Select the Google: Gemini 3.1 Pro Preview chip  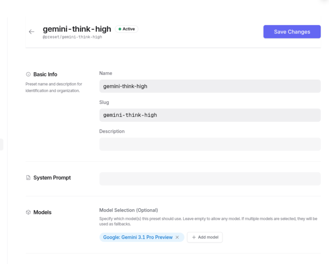click(x=137, y=237)
